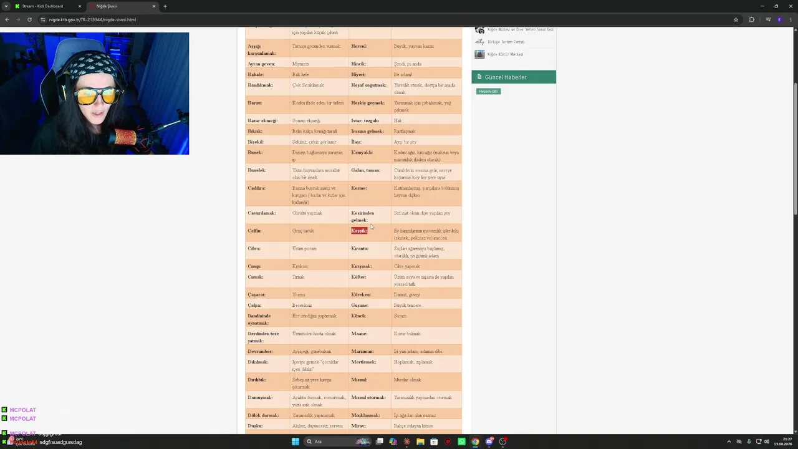Screen dimensions: 798x449
Task: Click the dialect word Köreken
Action: 361,294
